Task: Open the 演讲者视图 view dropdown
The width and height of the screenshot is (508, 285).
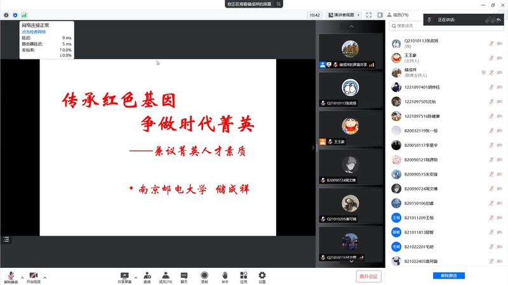Action: pyautogui.click(x=344, y=15)
